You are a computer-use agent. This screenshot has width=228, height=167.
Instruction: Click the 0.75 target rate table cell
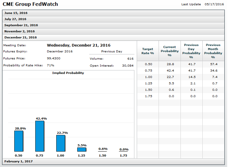[x=149, y=71]
